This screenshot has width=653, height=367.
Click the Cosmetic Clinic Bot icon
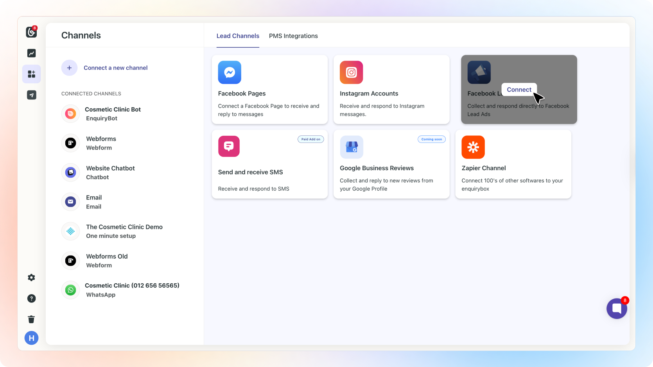[x=70, y=114]
